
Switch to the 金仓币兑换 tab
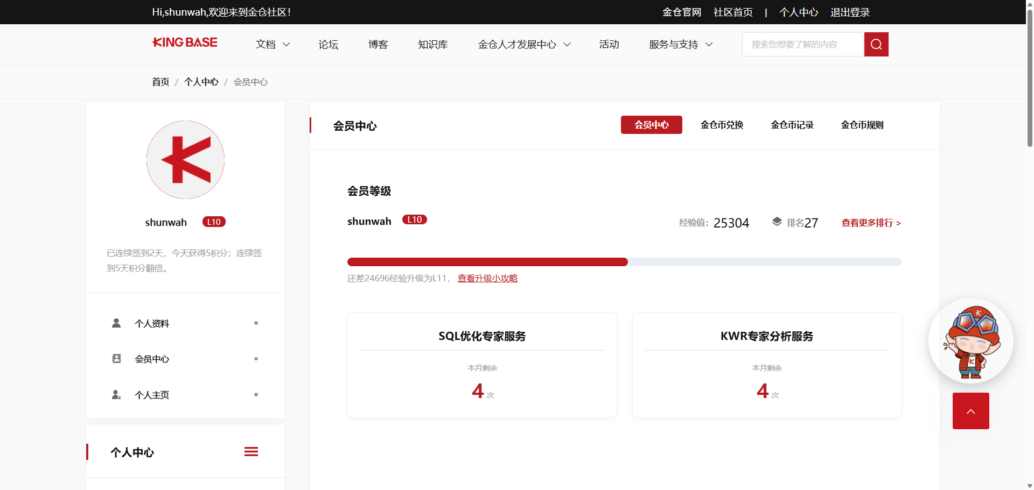(x=722, y=125)
